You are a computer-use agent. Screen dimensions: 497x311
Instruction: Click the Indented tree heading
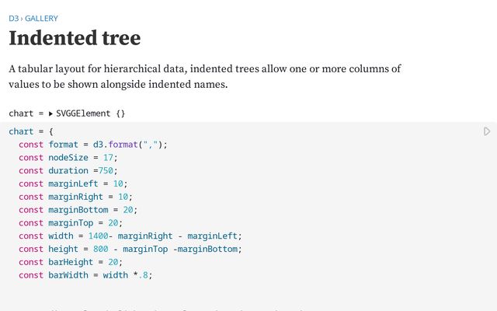75,37
